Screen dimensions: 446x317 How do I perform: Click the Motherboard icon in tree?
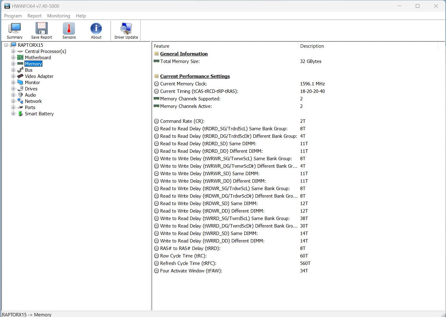[20, 58]
